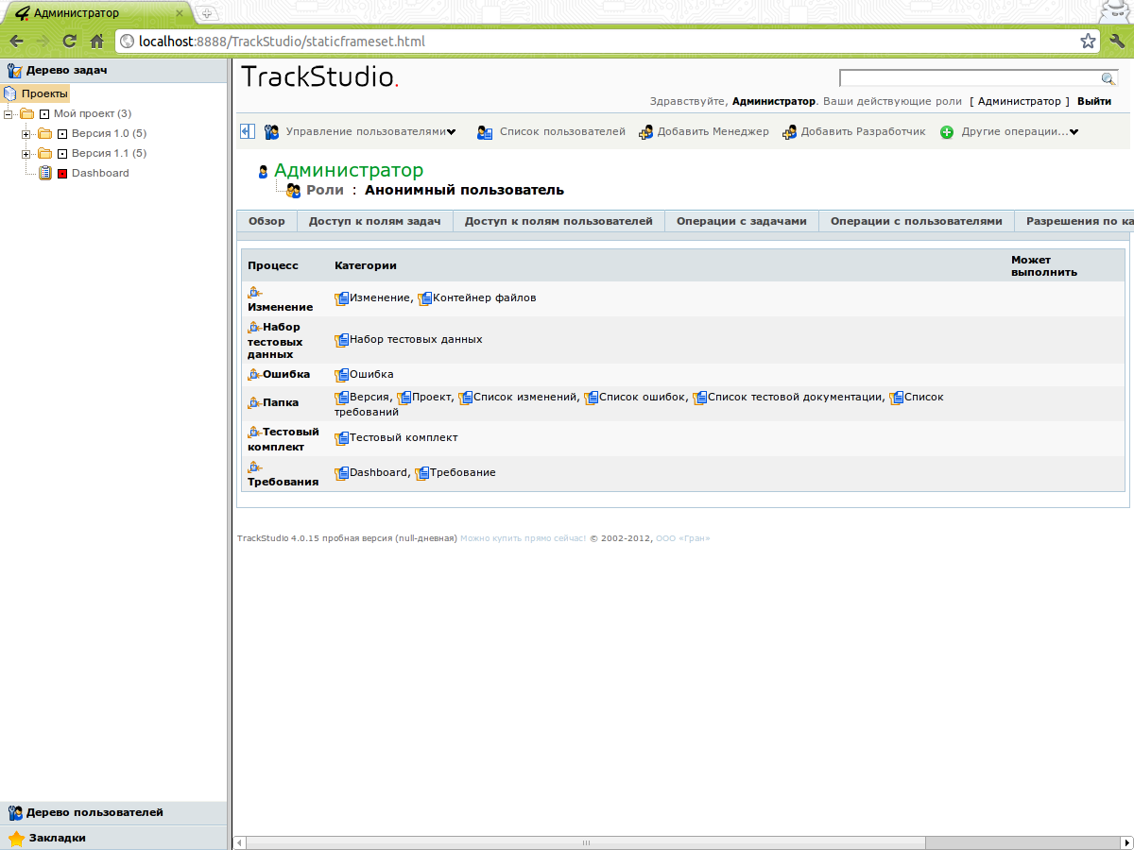
Task: Switch to the Обзор tab
Action: 266,221
